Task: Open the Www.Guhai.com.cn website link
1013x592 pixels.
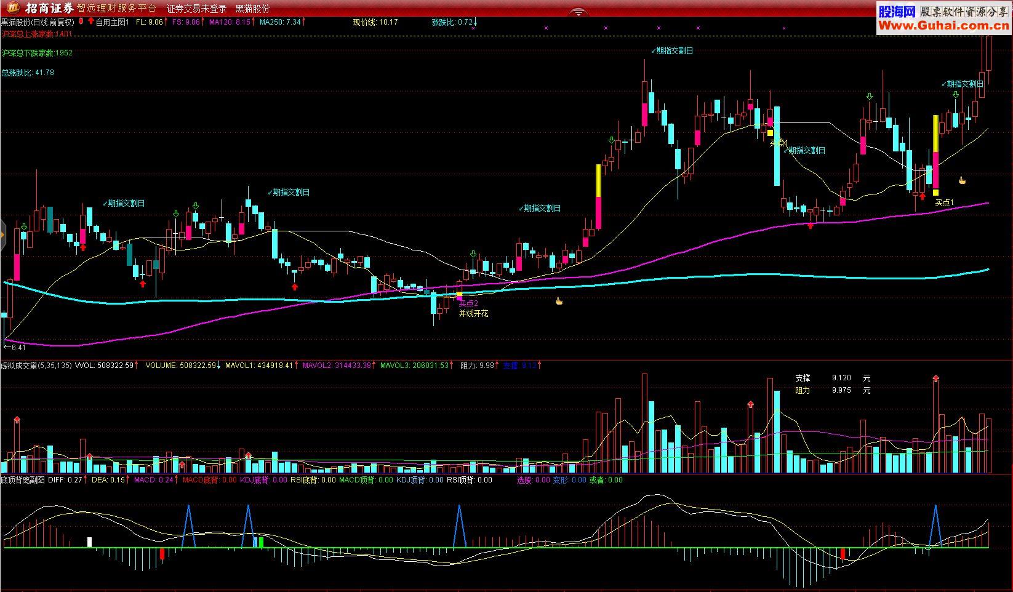Action: tap(944, 25)
